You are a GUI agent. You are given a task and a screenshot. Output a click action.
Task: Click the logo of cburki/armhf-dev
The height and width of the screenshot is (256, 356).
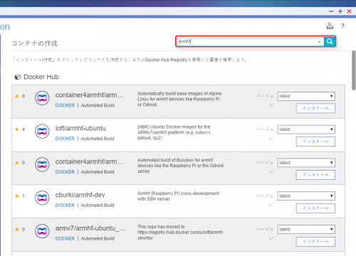pos(42,198)
